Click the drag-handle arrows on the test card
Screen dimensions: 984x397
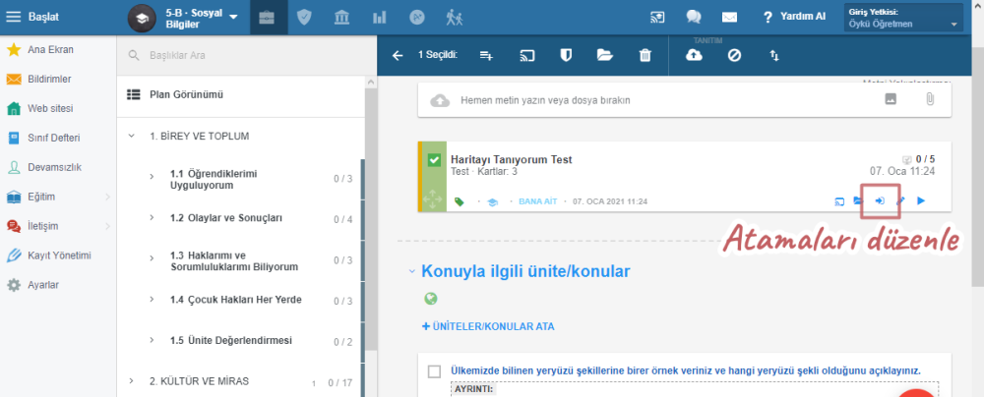(432, 198)
